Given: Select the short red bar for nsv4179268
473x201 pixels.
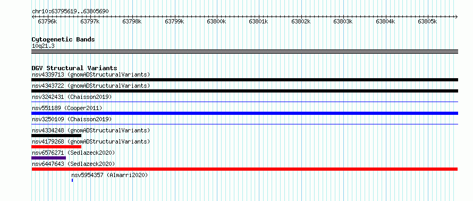Looking at the screenshot, I should click(x=56, y=147).
